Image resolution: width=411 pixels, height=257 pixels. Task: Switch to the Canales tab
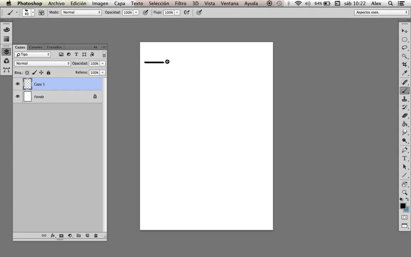point(35,47)
